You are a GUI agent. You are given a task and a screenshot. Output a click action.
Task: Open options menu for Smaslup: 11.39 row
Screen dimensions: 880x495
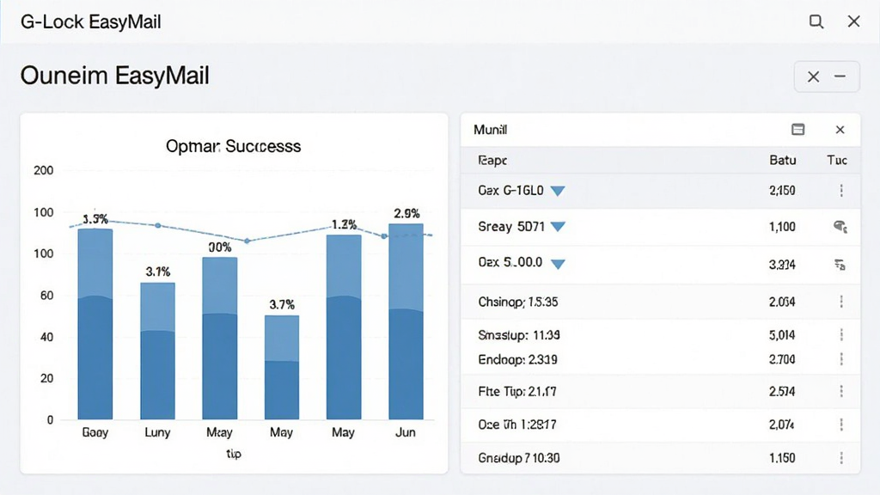pyautogui.click(x=841, y=335)
